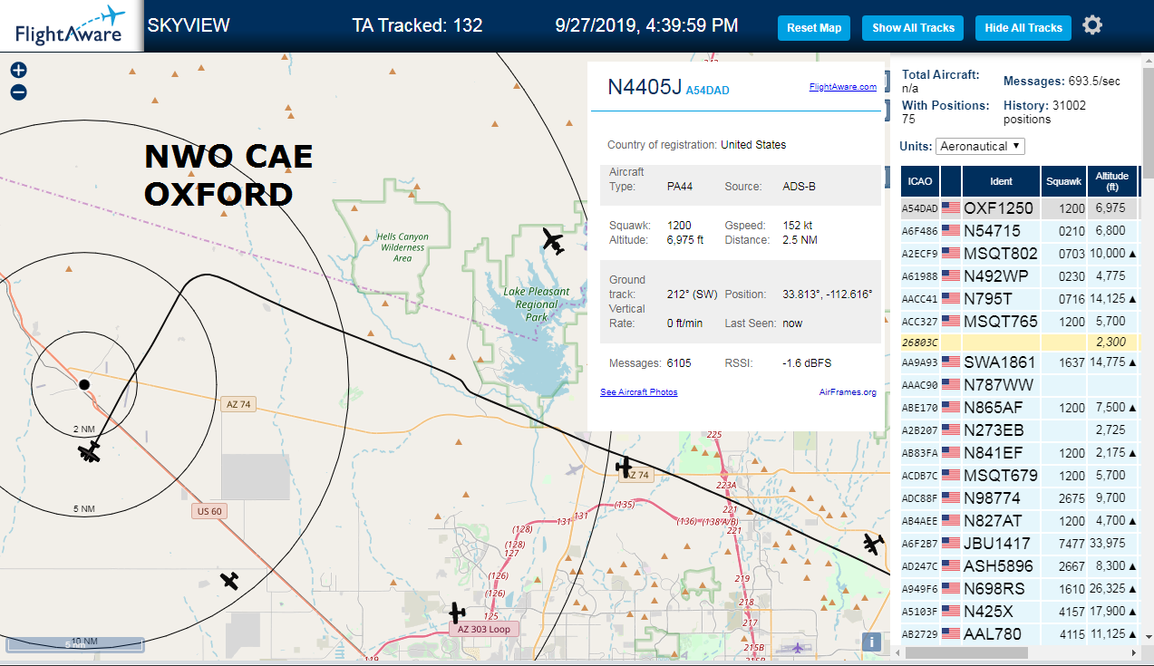This screenshot has height=666, width=1154.
Task: Select the N492WP table row ident
Action: (1001, 275)
